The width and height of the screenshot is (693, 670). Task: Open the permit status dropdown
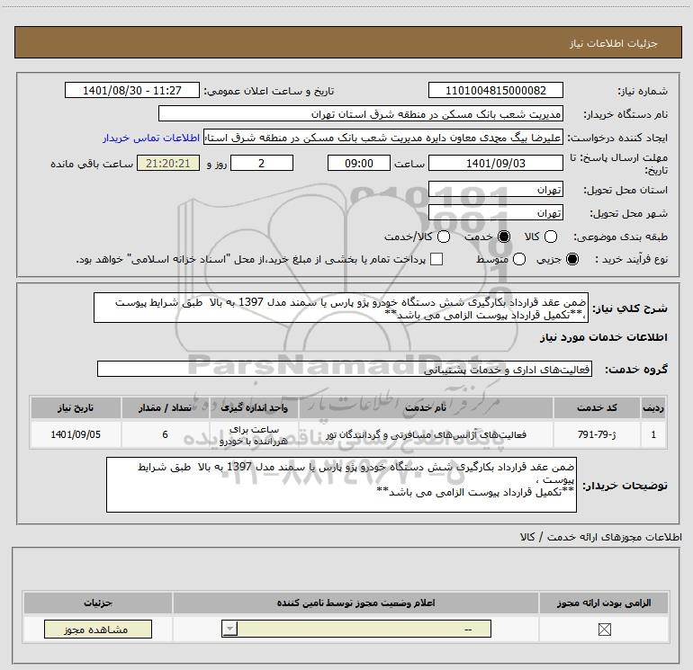tap(356, 629)
